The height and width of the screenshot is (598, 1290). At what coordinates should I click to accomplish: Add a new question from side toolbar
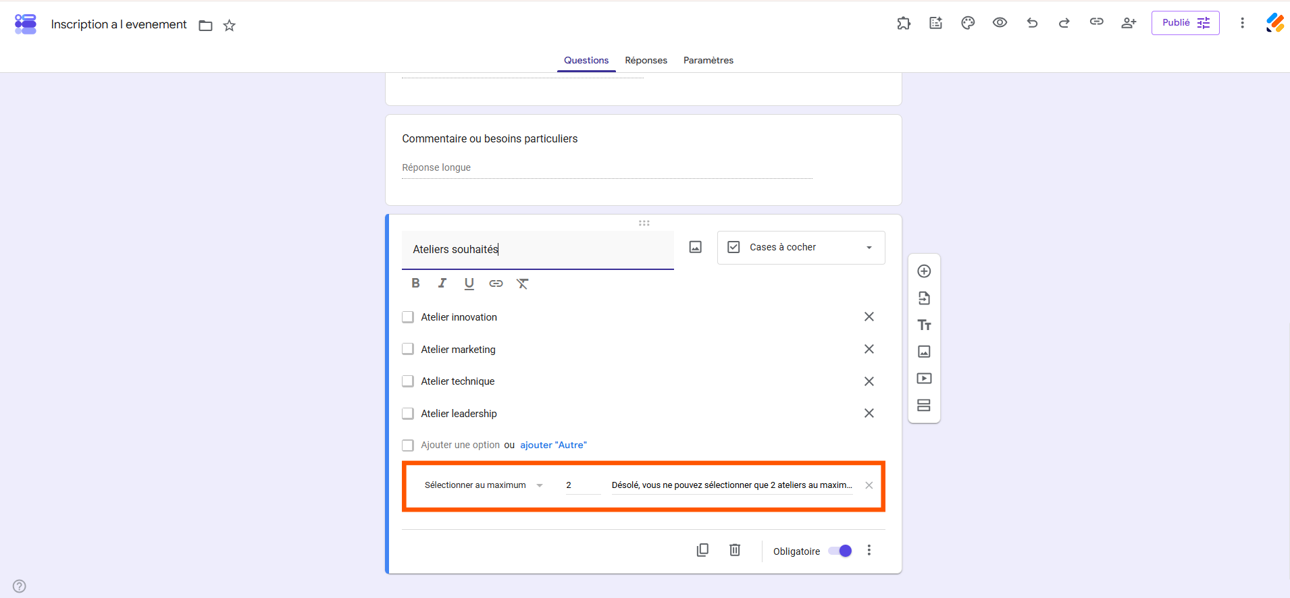pyautogui.click(x=925, y=271)
